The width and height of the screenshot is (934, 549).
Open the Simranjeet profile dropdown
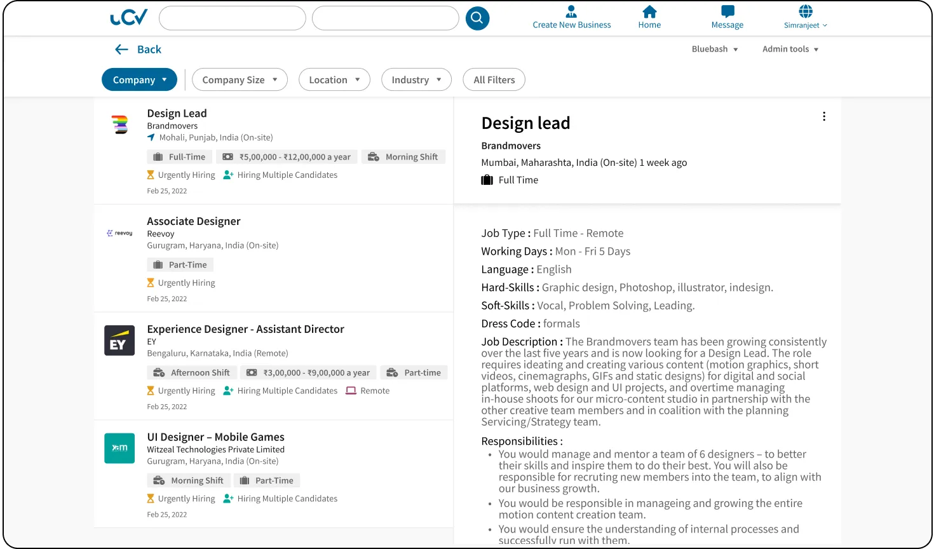[x=806, y=25]
